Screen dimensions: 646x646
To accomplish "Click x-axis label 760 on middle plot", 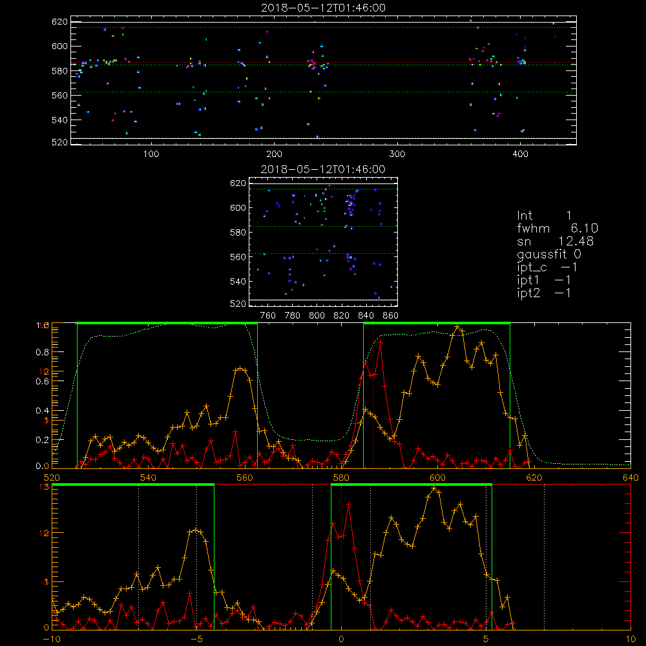I will point(268,316).
